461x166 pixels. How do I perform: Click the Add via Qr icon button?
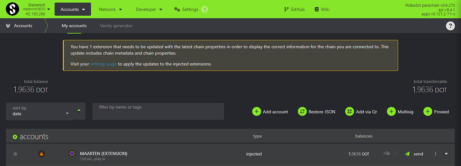tap(349, 112)
